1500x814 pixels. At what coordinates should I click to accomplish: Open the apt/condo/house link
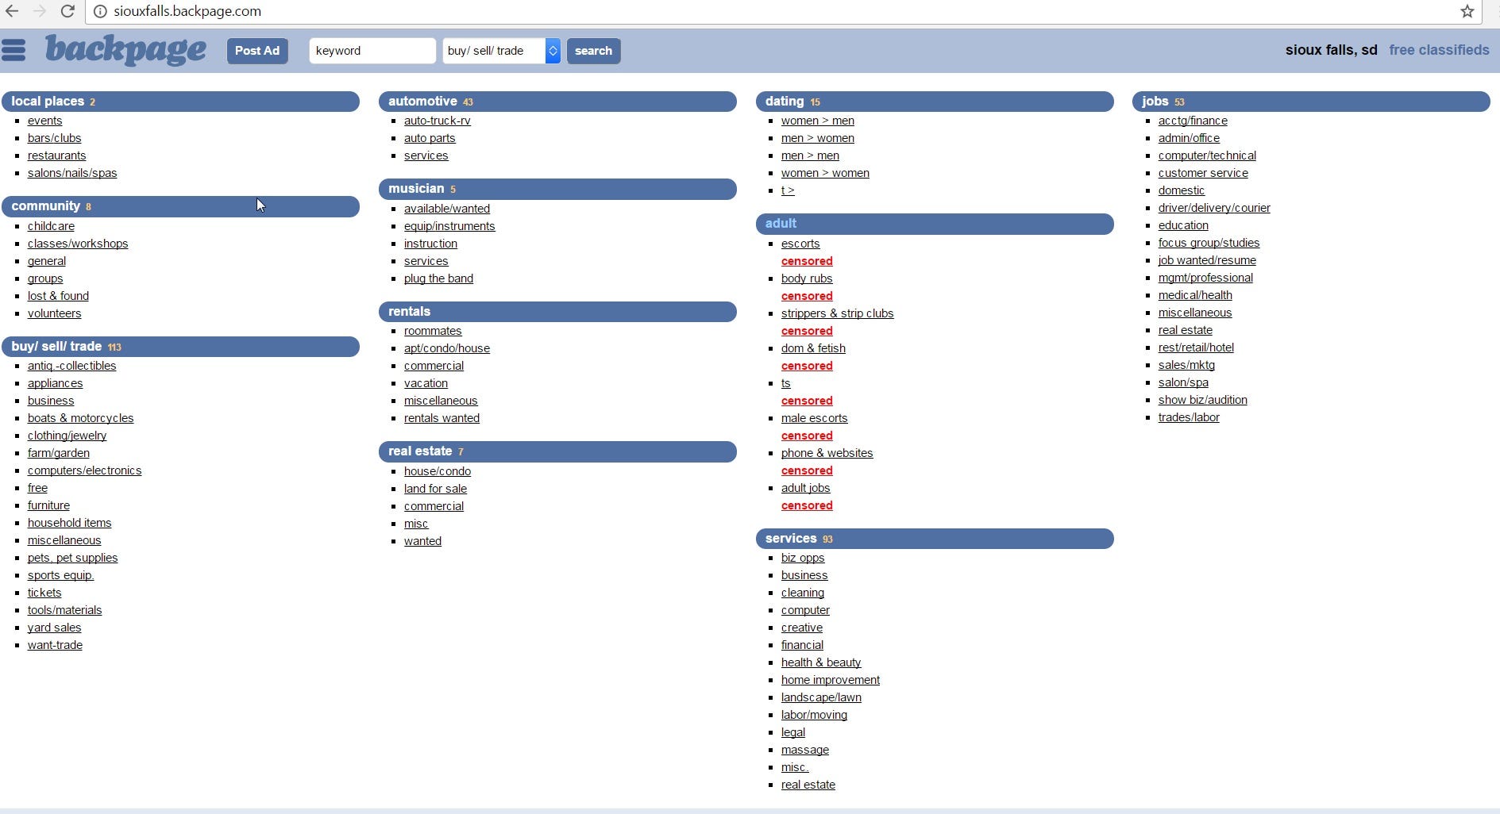(447, 348)
